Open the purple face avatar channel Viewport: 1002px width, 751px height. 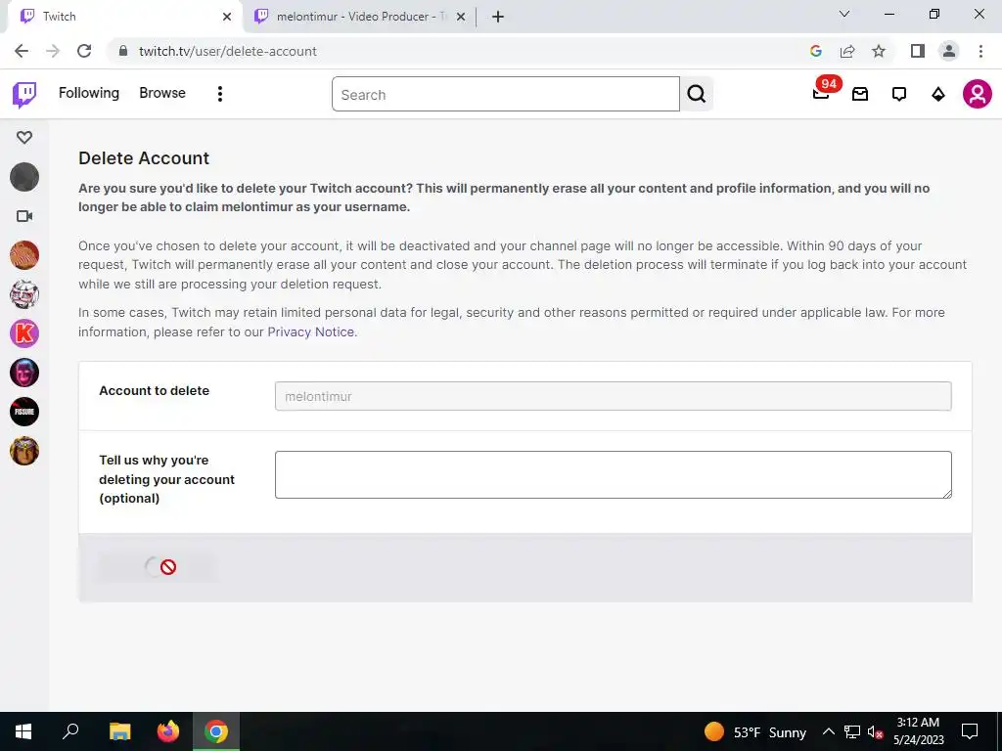[x=24, y=373]
